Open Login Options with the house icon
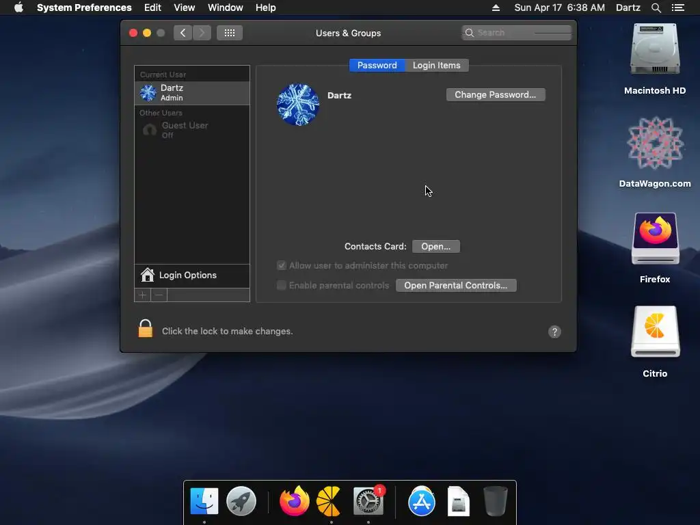700x525 pixels. tap(192, 275)
